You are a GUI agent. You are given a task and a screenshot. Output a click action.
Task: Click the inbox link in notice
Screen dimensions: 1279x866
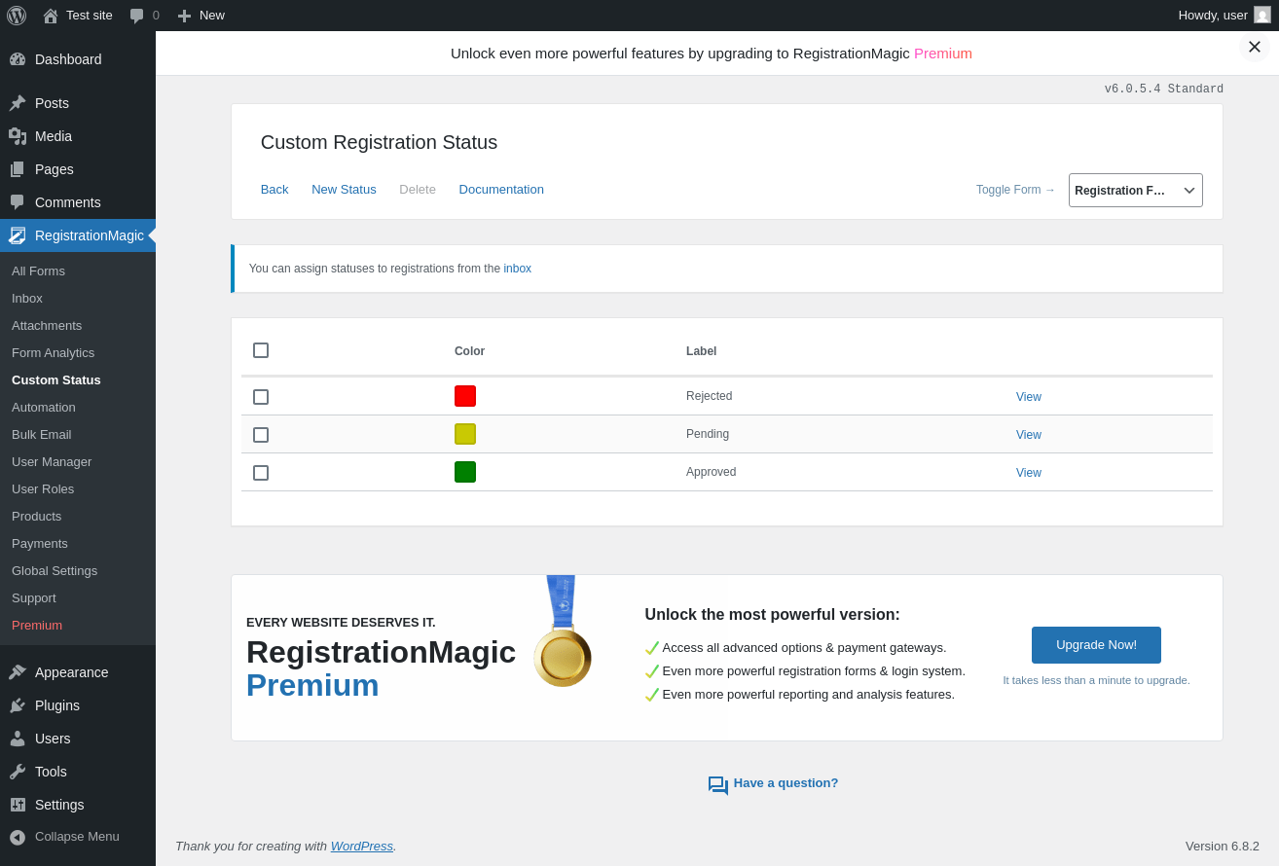(x=518, y=269)
